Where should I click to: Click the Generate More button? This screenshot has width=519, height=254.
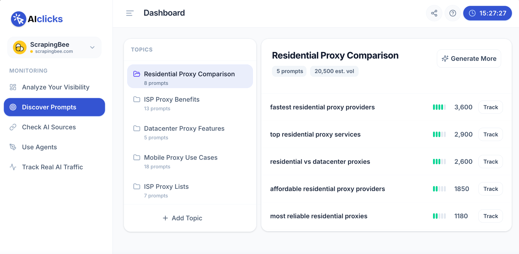pyautogui.click(x=469, y=59)
